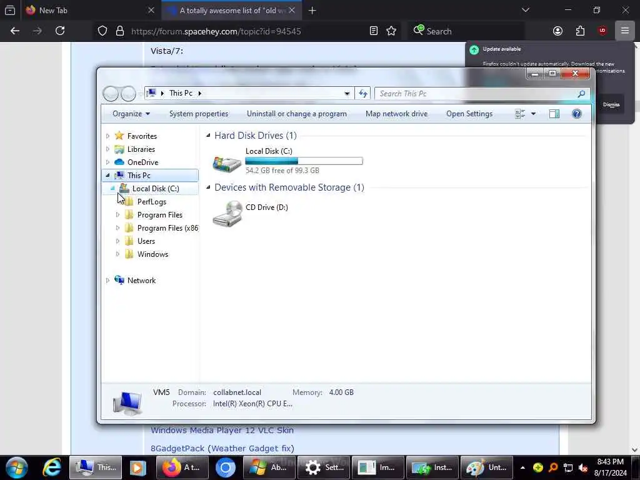This screenshot has width=640, height=480.
Task: Collapse the Hard Disk Drives group
Action: coord(208,135)
